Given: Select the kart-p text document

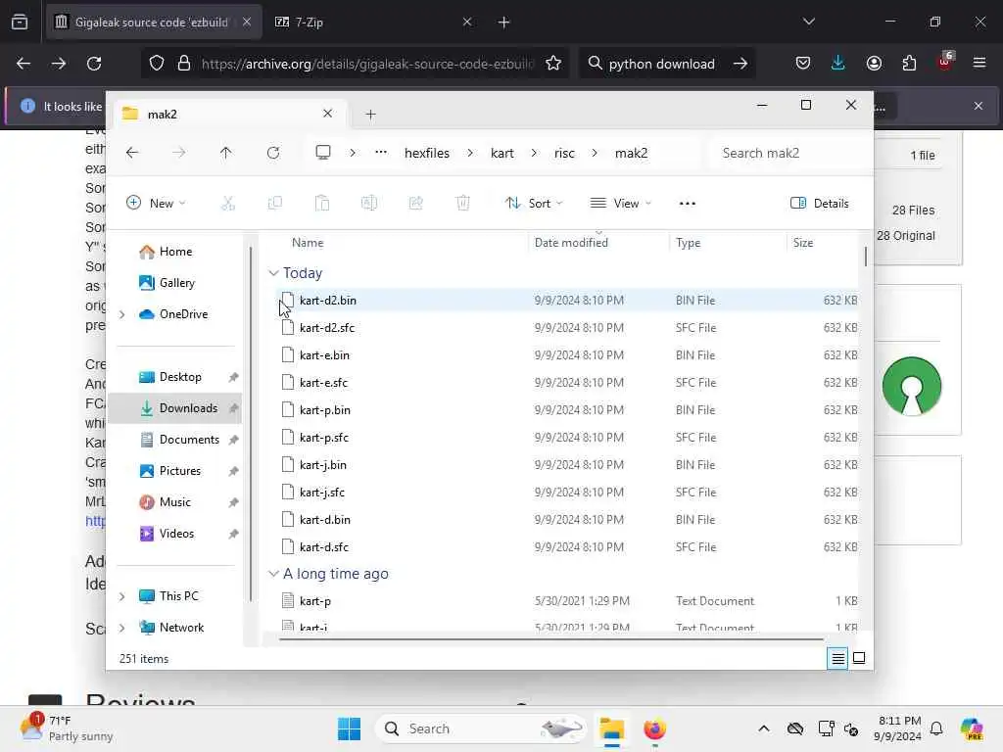Looking at the screenshot, I should click(x=567, y=601).
